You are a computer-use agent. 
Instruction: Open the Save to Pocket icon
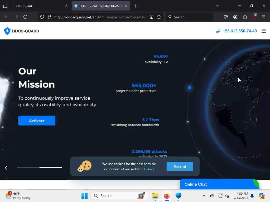[x=226, y=17]
